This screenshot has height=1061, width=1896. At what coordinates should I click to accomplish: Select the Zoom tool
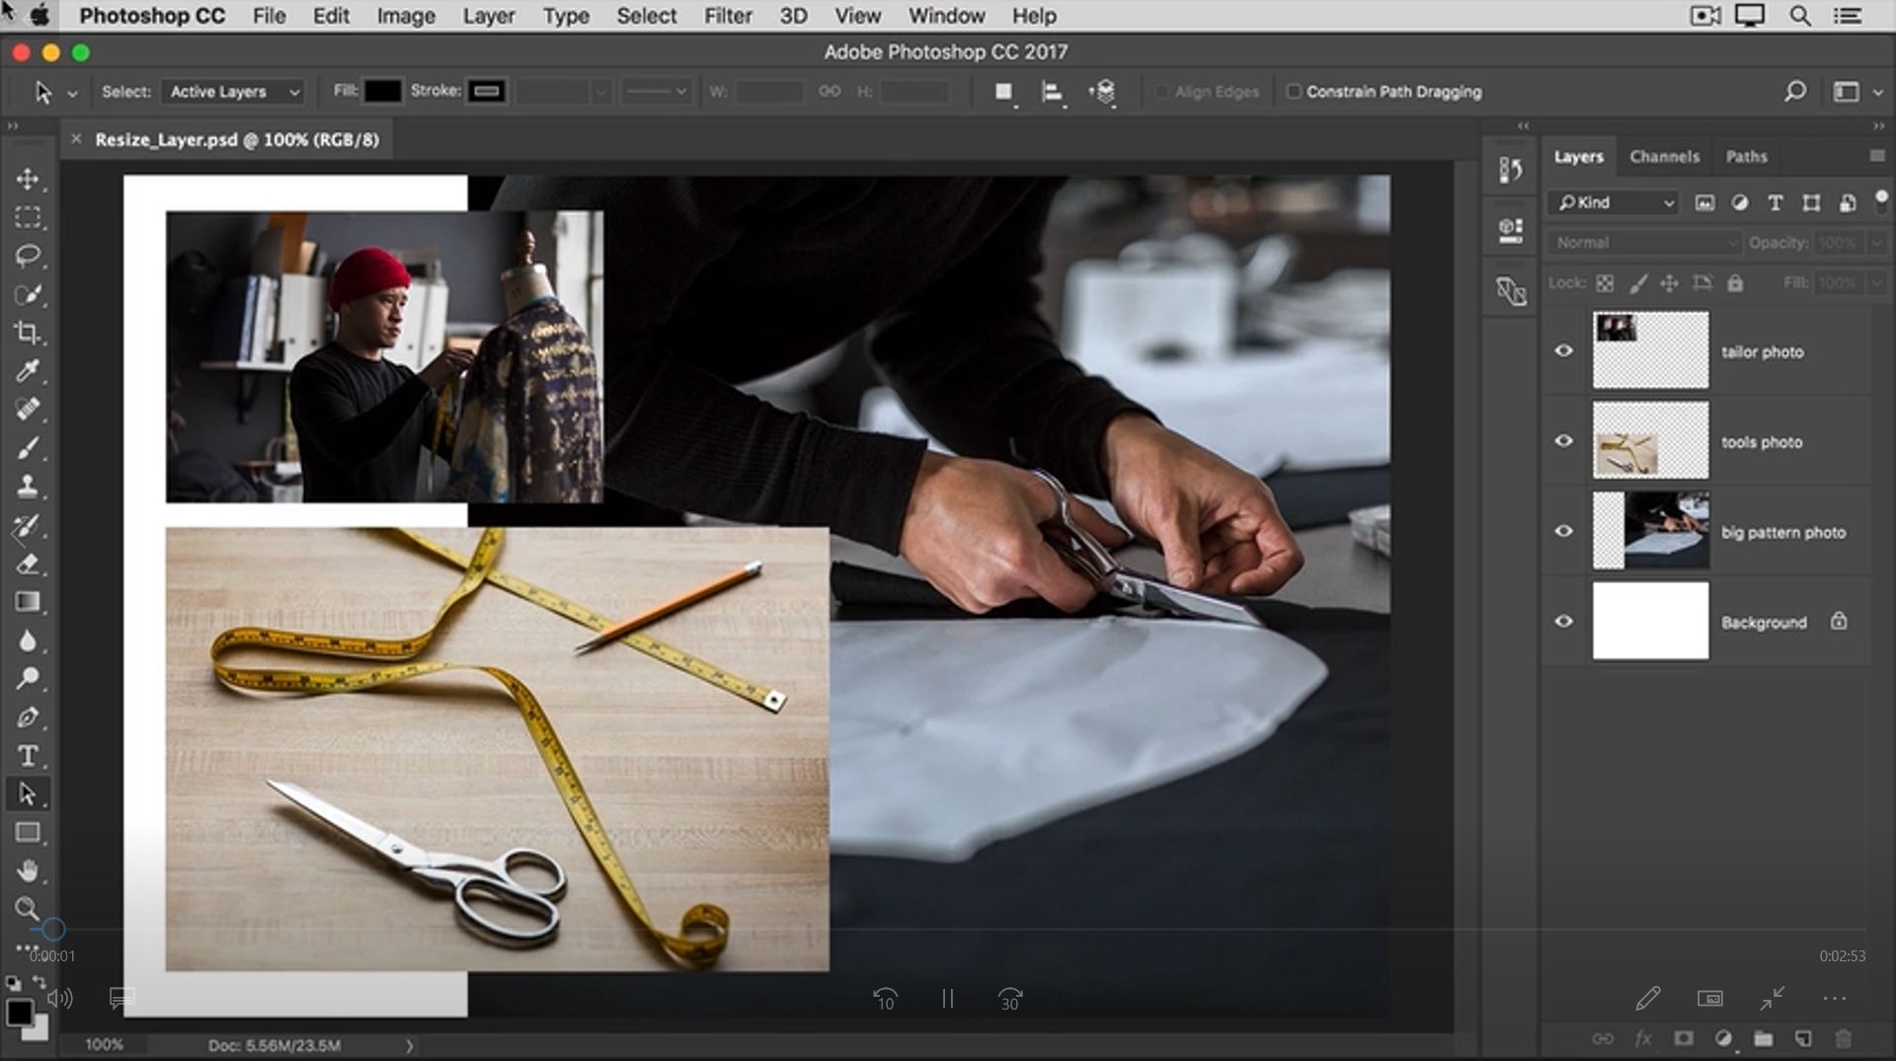coord(28,909)
